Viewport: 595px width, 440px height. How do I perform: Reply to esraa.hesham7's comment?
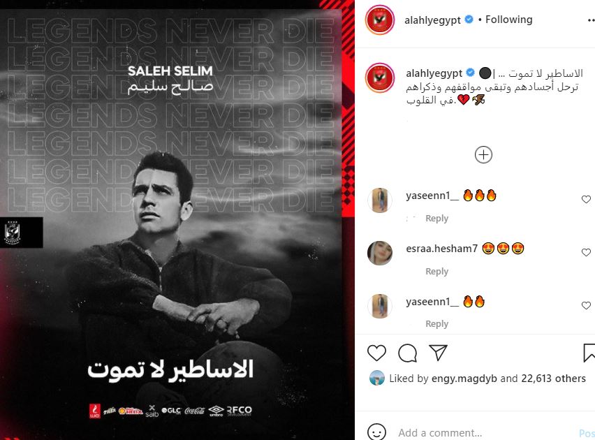pyautogui.click(x=436, y=272)
